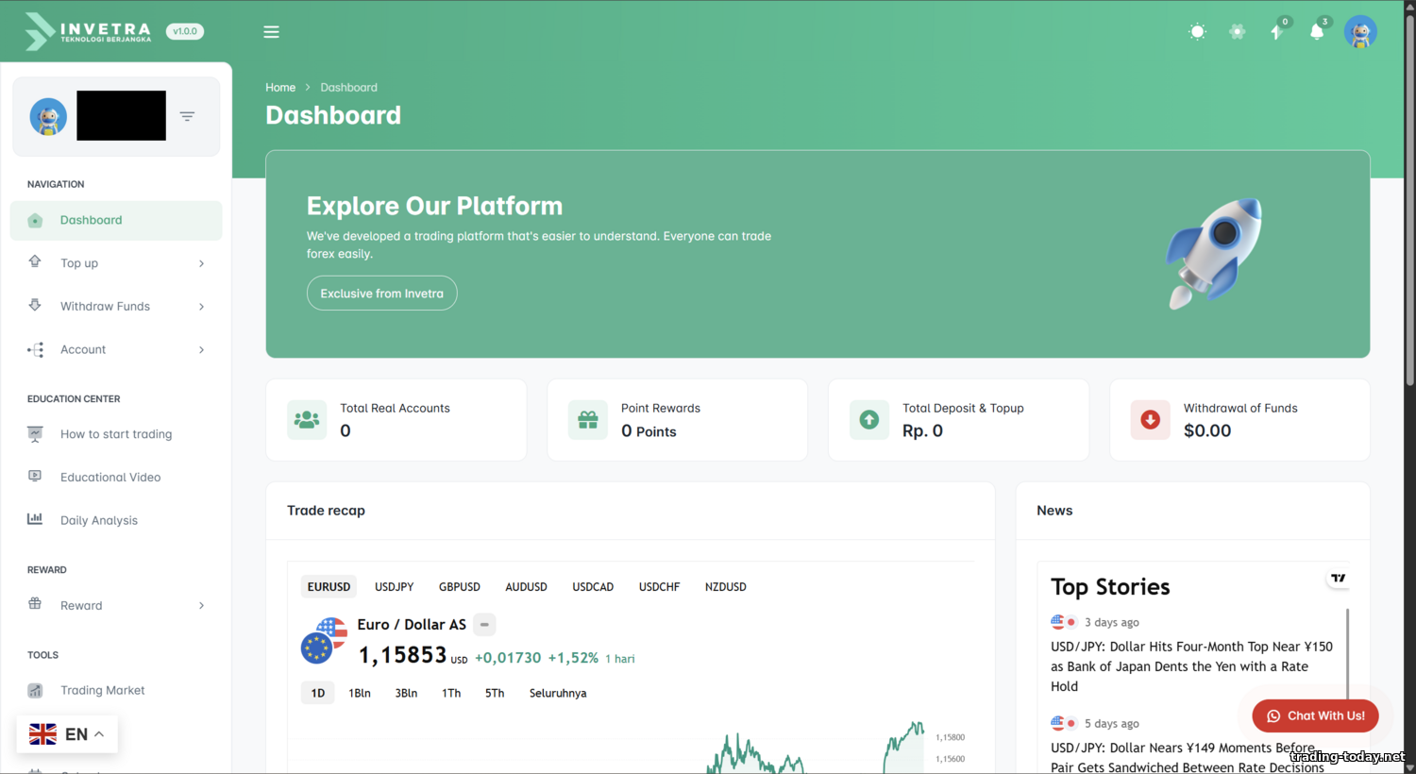Choose the Seluruhnya chart range
1416x774 pixels.
coord(557,693)
